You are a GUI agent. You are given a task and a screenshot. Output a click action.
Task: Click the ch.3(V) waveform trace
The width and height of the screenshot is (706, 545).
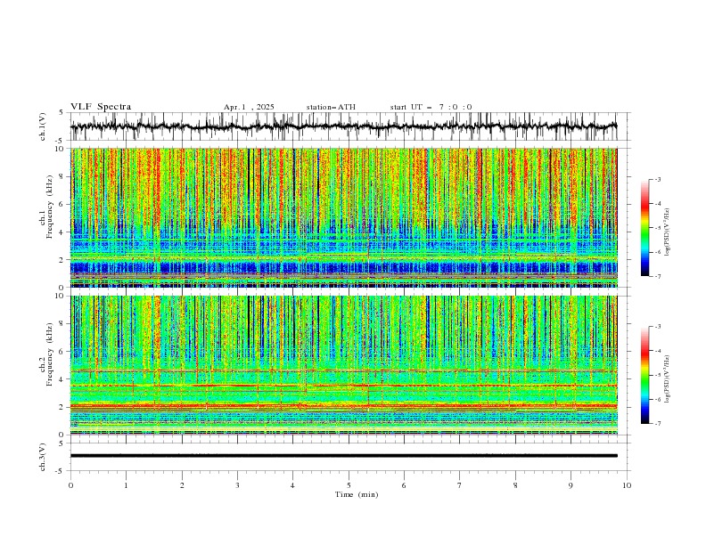pyautogui.click(x=344, y=456)
